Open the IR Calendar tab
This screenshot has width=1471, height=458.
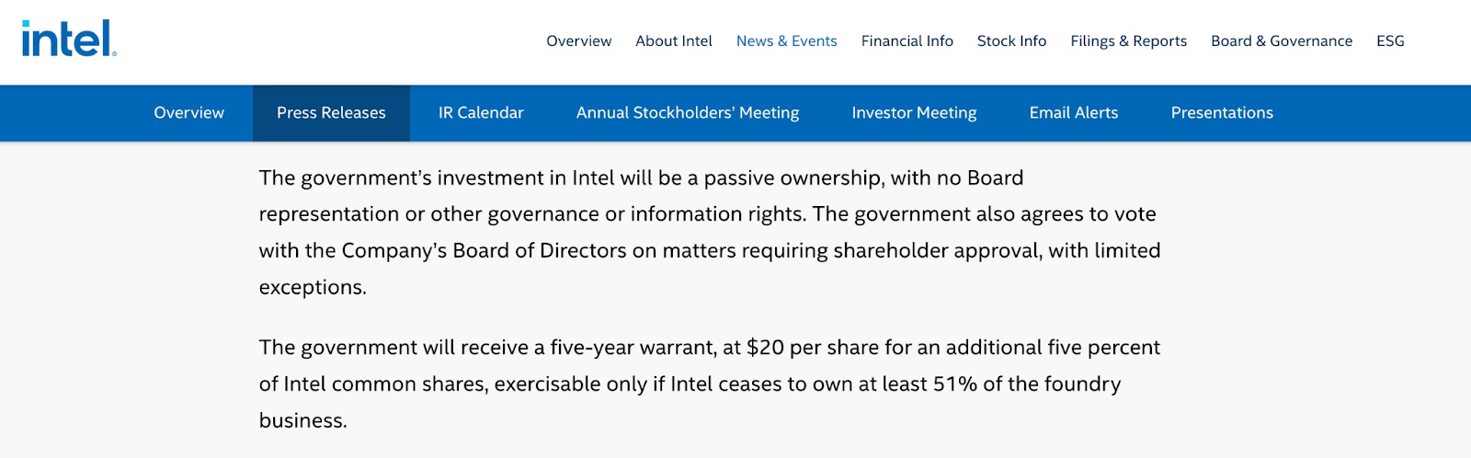481,113
